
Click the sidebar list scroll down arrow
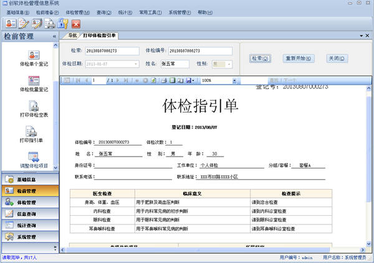(x=55, y=167)
